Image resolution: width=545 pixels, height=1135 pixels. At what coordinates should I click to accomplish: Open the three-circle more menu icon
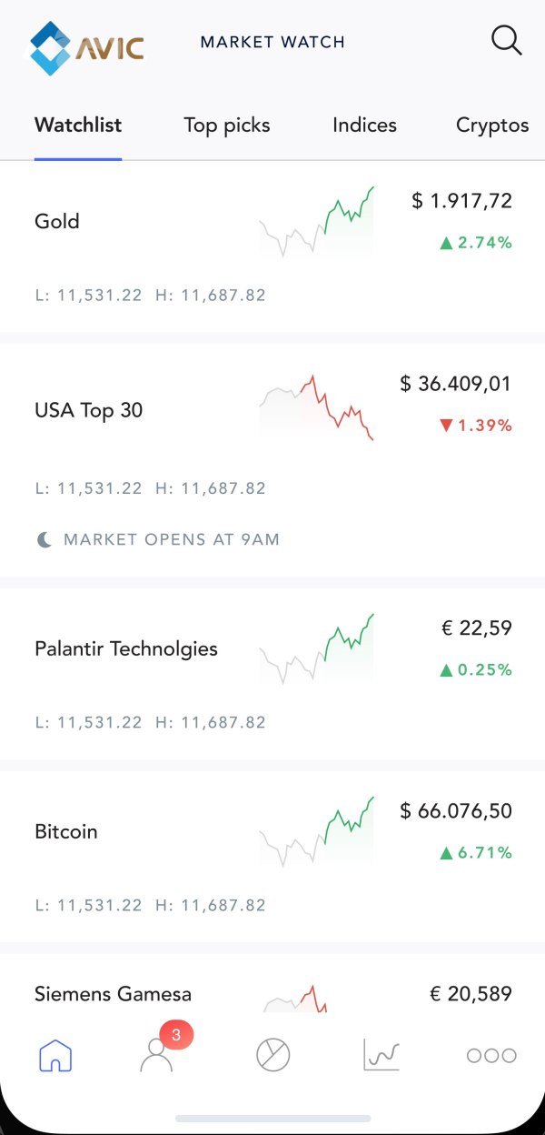[x=491, y=1055]
